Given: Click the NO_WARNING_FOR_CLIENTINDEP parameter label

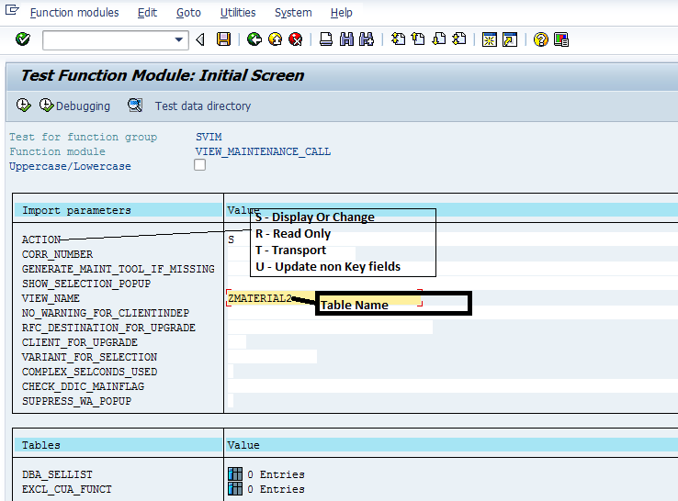Looking at the screenshot, I should [x=106, y=313].
